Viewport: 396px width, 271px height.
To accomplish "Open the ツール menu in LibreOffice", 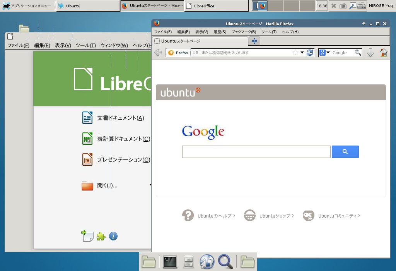I will pyautogui.click(x=85, y=45).
